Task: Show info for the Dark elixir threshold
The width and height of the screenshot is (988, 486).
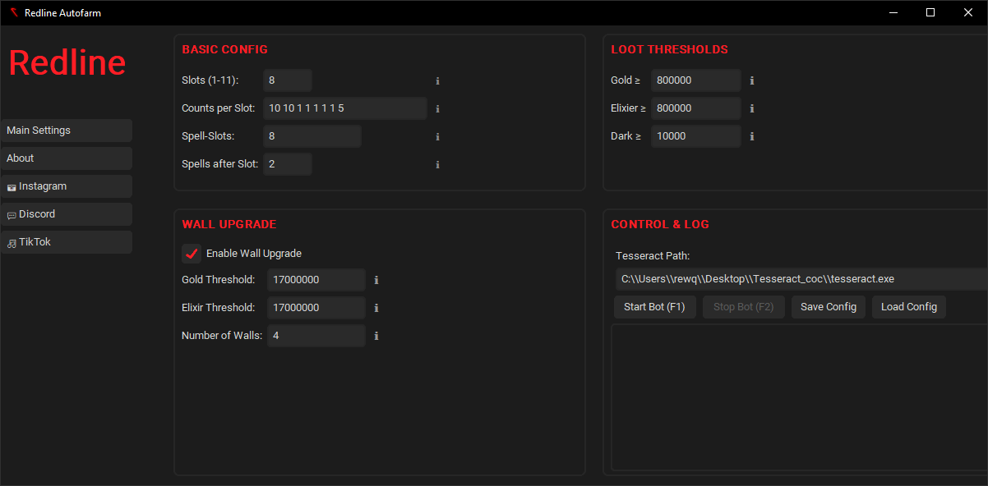Action: [x=752, y=136]
